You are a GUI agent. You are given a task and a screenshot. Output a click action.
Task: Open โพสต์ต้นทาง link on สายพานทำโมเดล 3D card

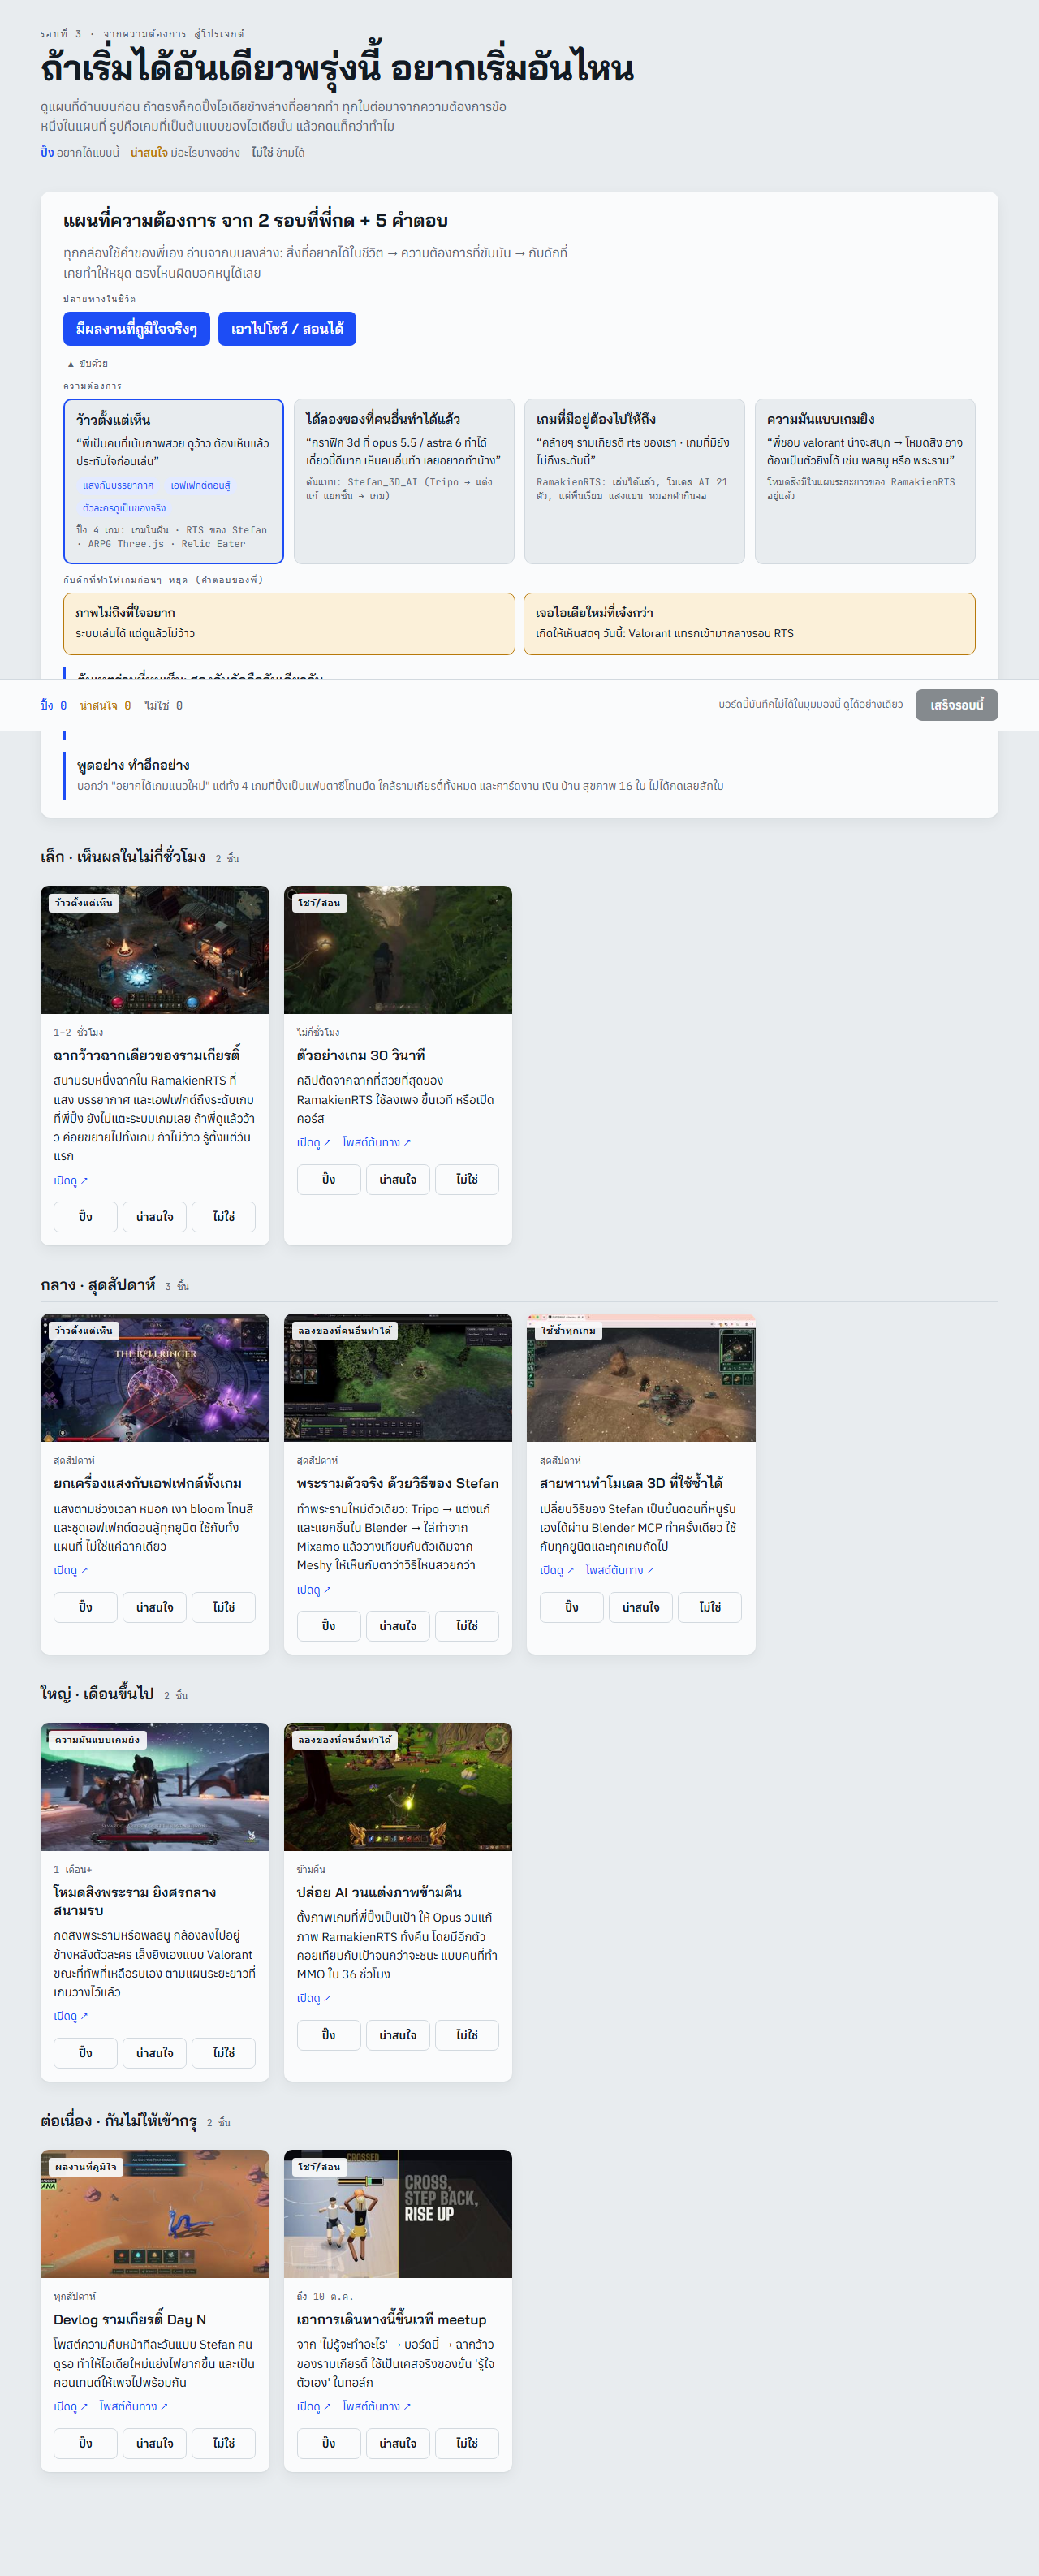(x=619, y=1571)
